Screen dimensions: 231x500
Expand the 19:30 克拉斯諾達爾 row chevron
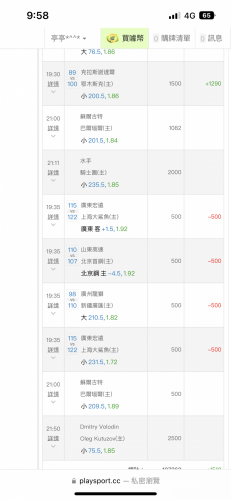point(53,92)
